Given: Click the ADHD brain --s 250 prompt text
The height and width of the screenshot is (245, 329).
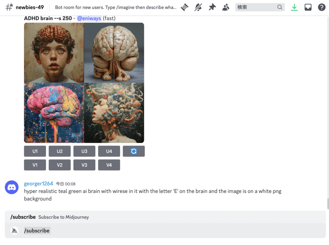Looking at the screenshot, I should coord(48,18).
